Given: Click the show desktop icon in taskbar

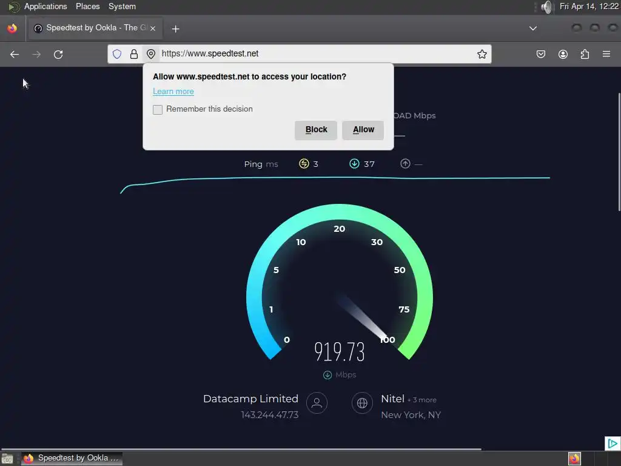Looking at the screenshot, I should coord(7,459).
